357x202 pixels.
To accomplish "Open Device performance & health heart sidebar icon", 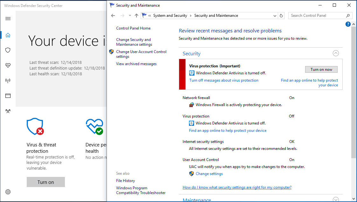I will 8,65.
